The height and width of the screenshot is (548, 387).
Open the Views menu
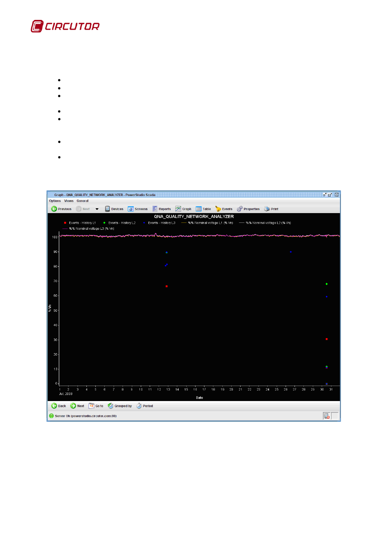pos(69,201)
